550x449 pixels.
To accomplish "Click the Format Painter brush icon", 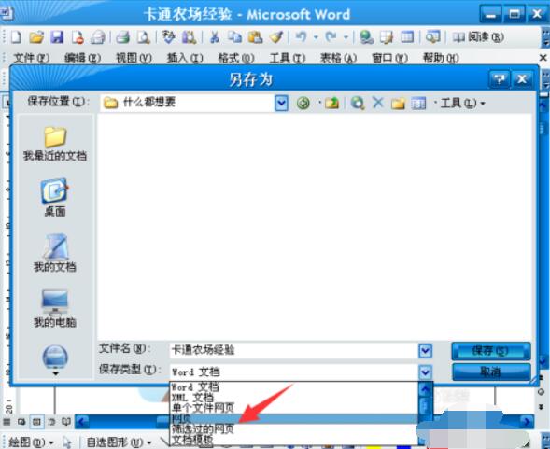I will coord(276,36).
